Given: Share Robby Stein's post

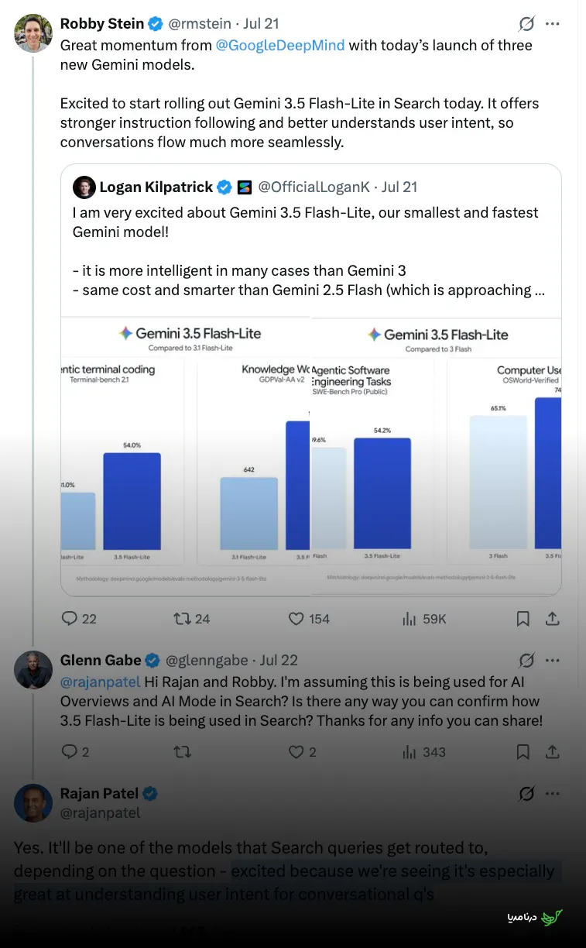Looking at the screenshot, I should click(x=553, y=618).
